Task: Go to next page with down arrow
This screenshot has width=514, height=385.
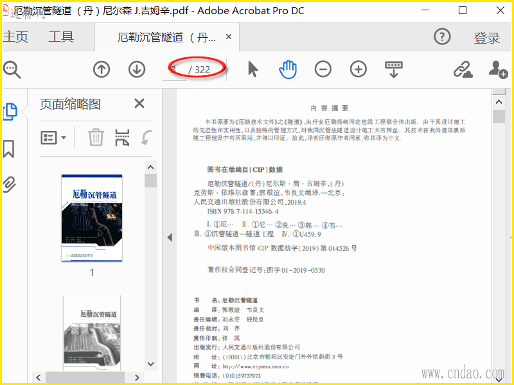Action: pyautogui.click(x=137, y=69)
